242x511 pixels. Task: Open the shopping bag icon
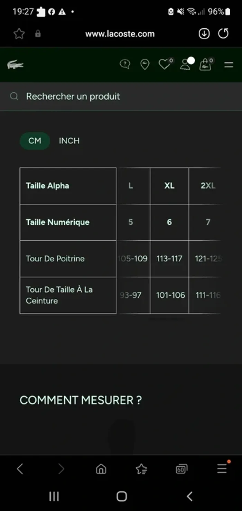pos(206,64)
